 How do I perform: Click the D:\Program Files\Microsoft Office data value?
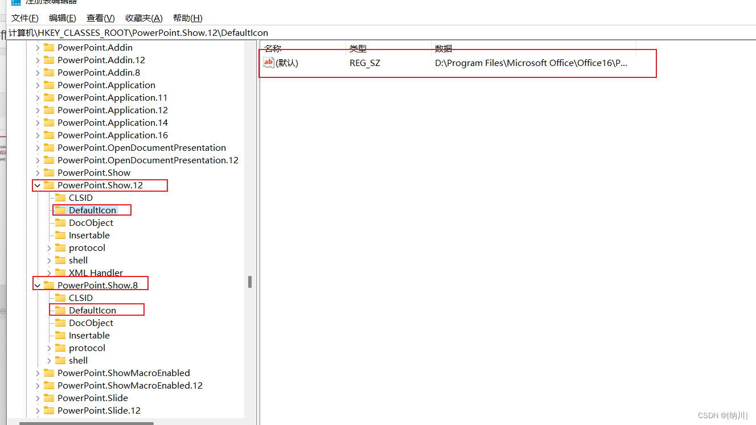[531, 63]
